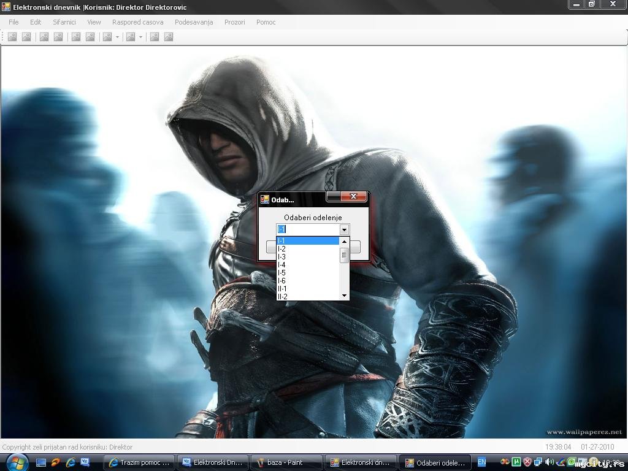Viewport: 628px width, 471px height.
Task: Click the last toolbar image button
Action: click(x=169, y=37)
